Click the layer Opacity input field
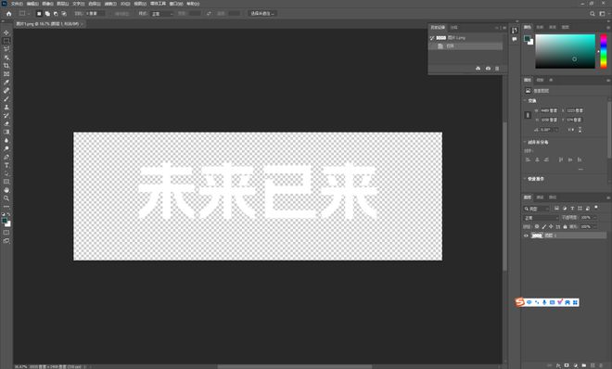 (x=587, y=218)
